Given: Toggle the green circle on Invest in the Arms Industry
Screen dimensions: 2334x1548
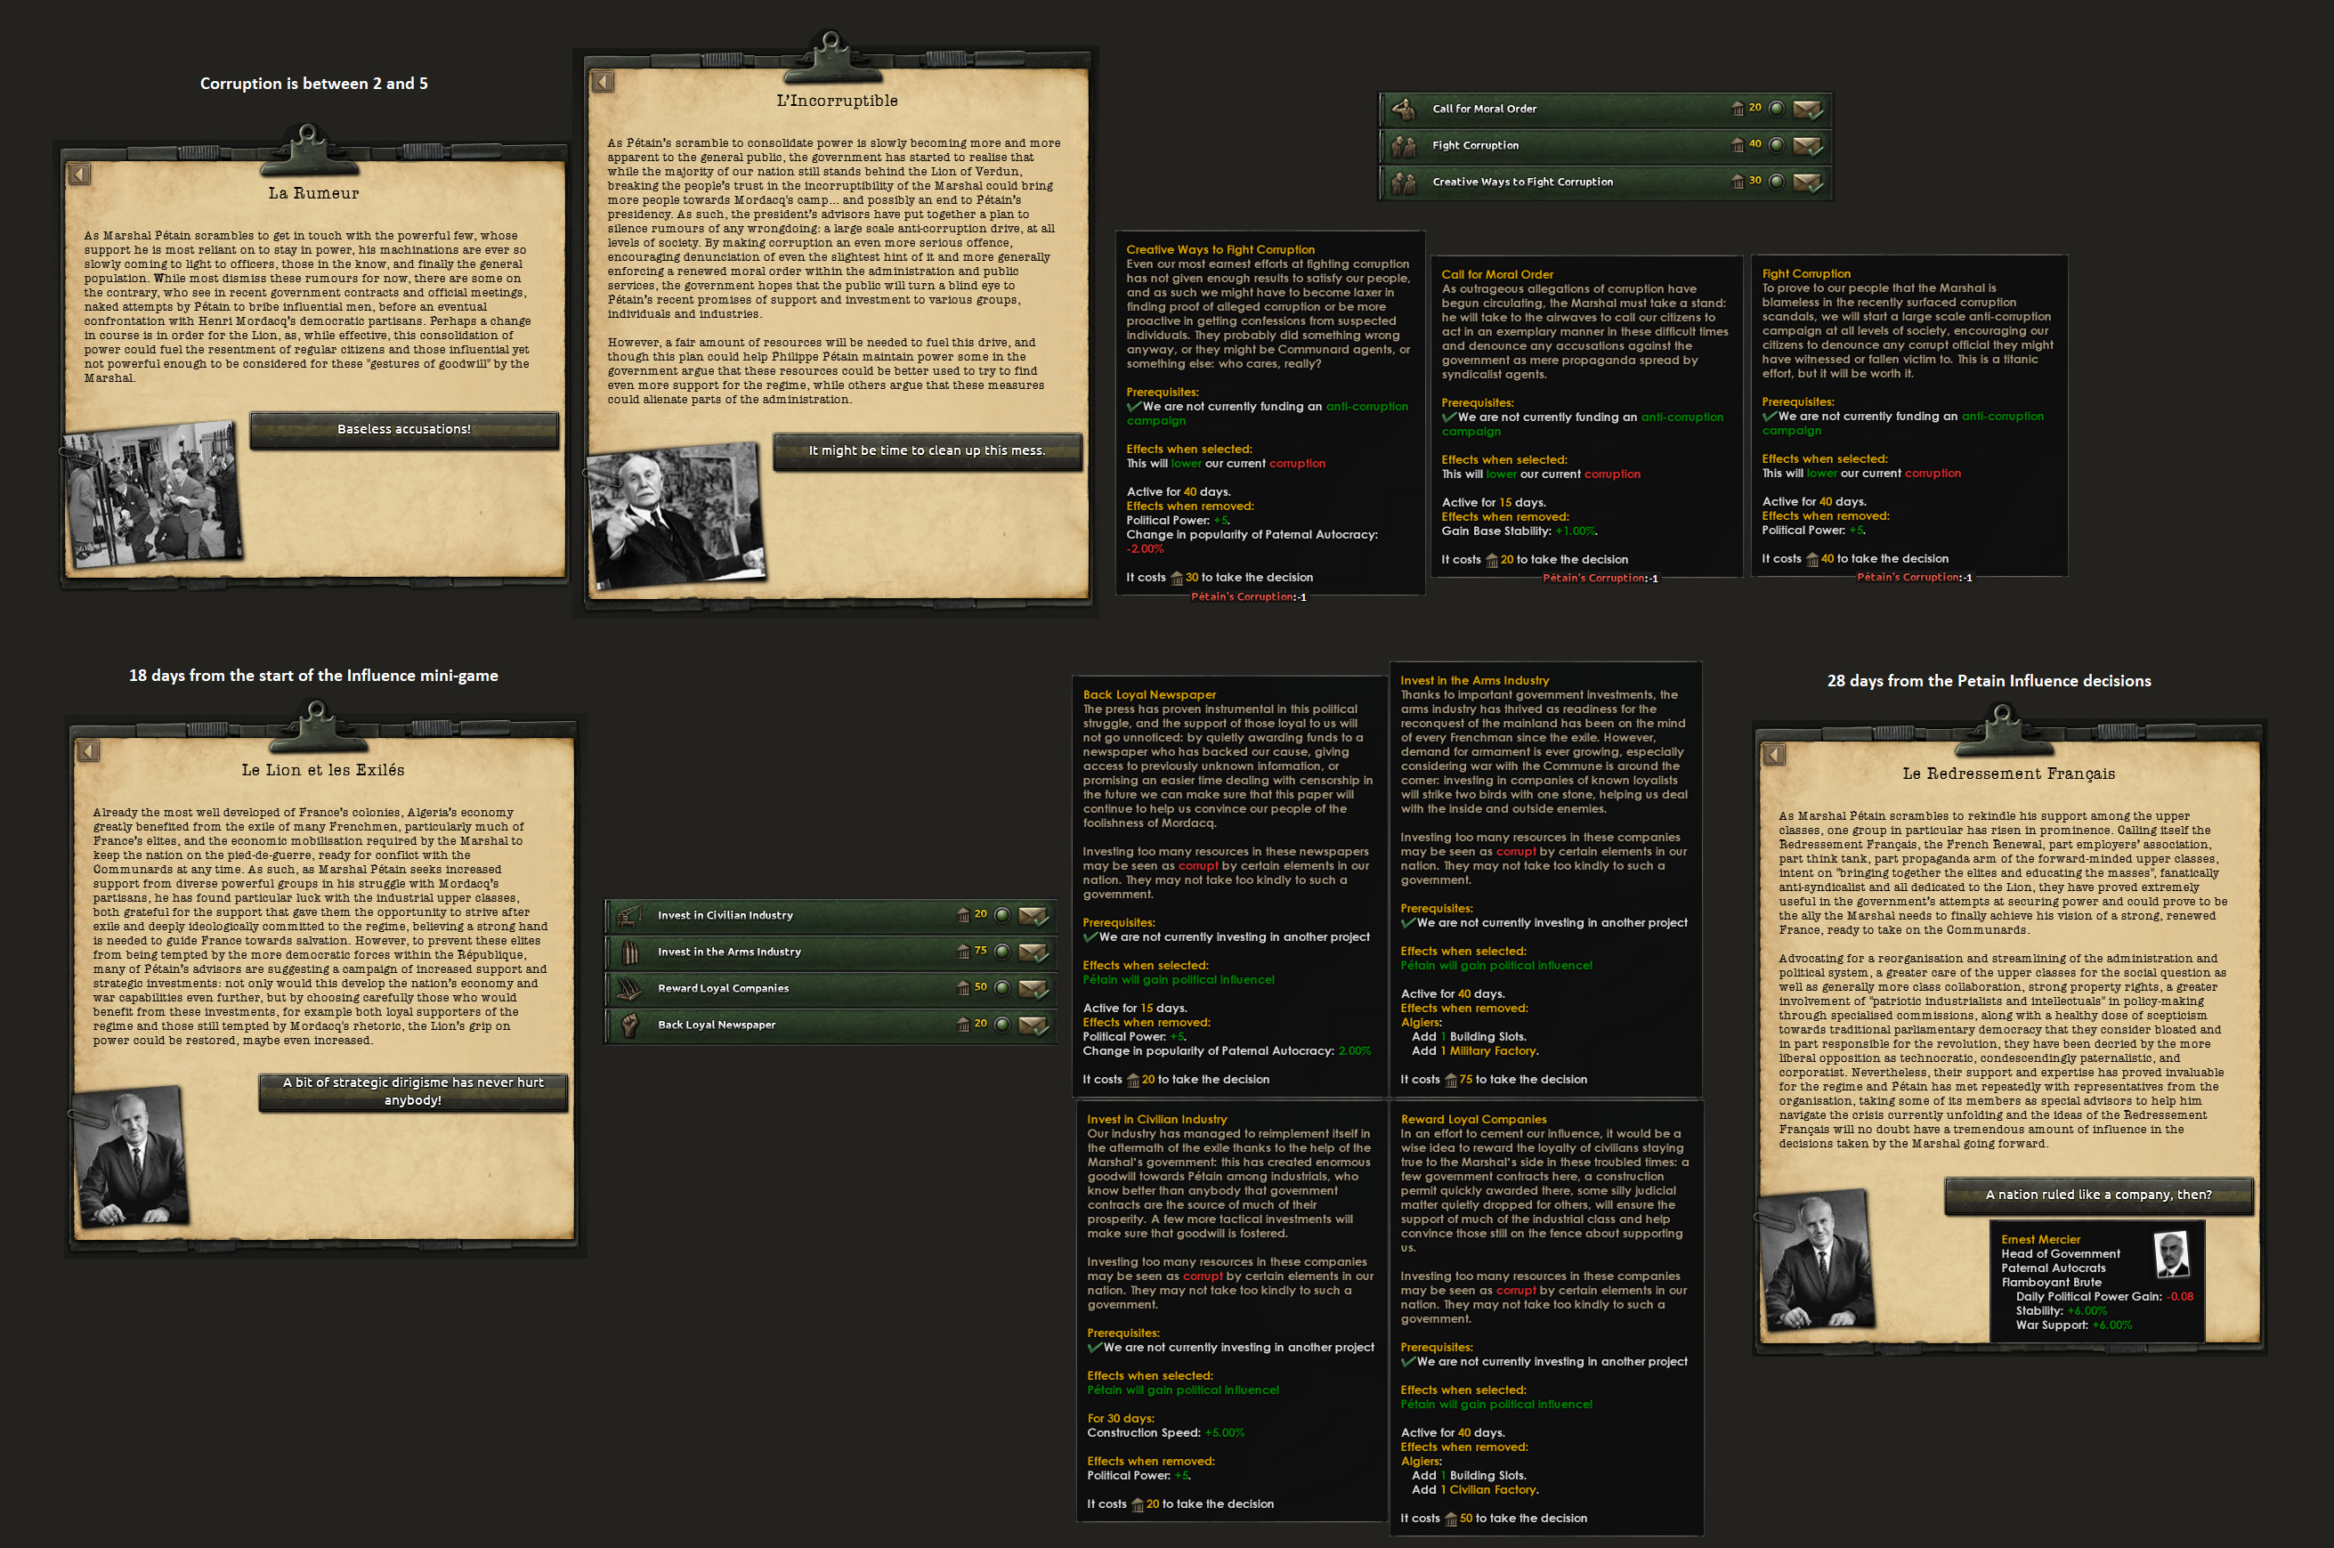Looking at the screenshot, I should (x=1002, y=952).
